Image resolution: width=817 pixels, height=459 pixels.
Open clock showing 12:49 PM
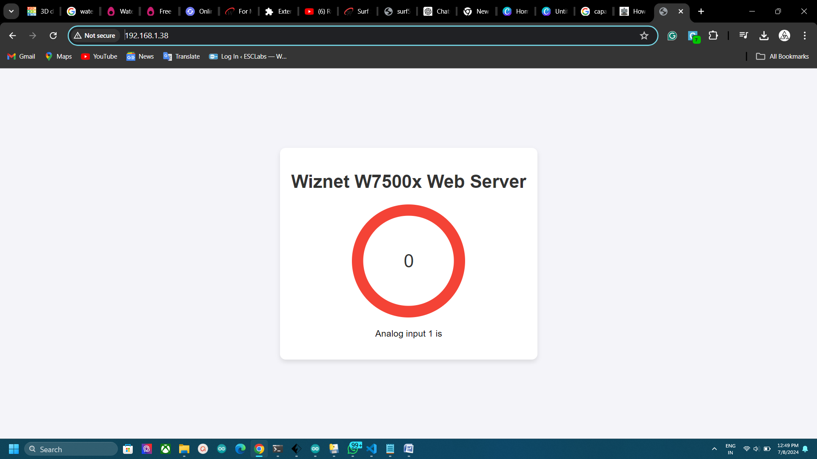(x=788, y=449)
